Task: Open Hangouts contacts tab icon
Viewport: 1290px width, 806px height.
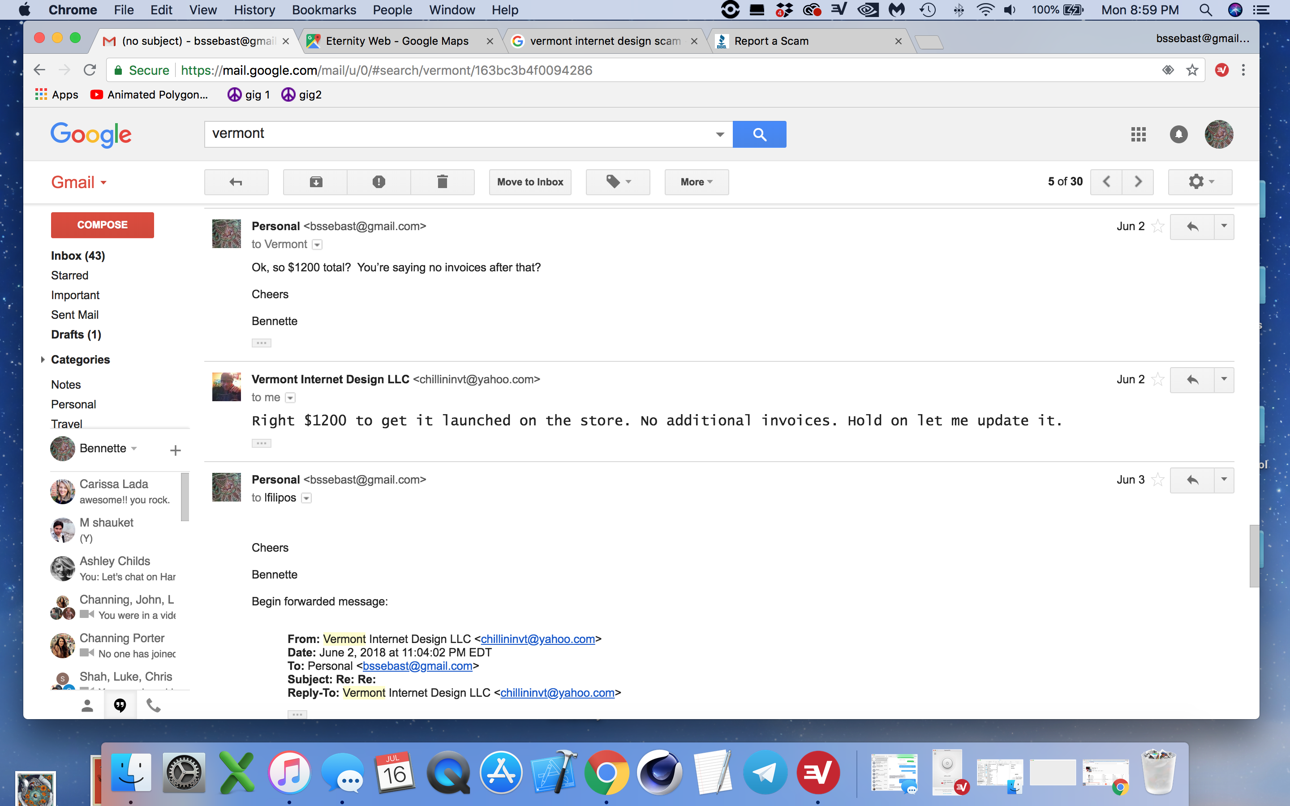Action: coord(87,706)
